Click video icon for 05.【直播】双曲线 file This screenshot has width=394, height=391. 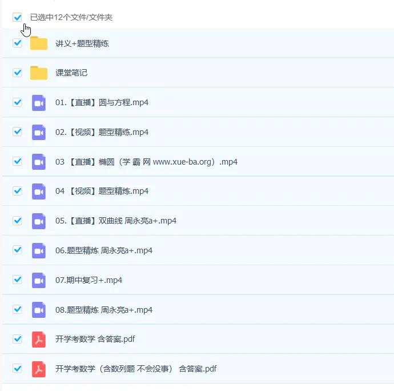click(39, 221)
